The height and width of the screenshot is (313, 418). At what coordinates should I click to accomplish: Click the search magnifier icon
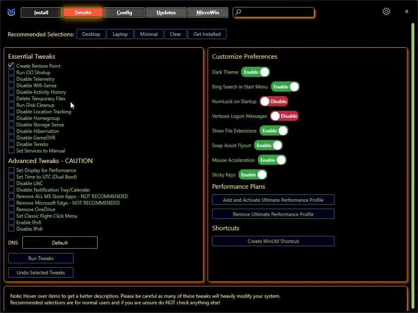point(238,12)
